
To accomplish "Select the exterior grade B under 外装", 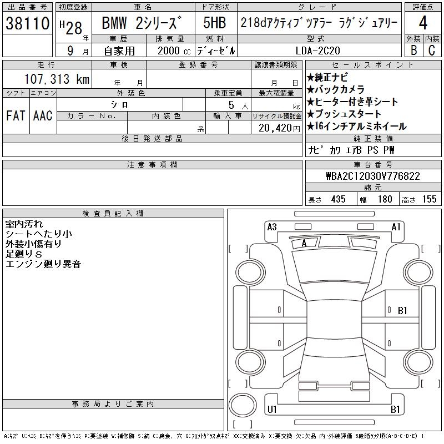I will [x=413, y=51].
